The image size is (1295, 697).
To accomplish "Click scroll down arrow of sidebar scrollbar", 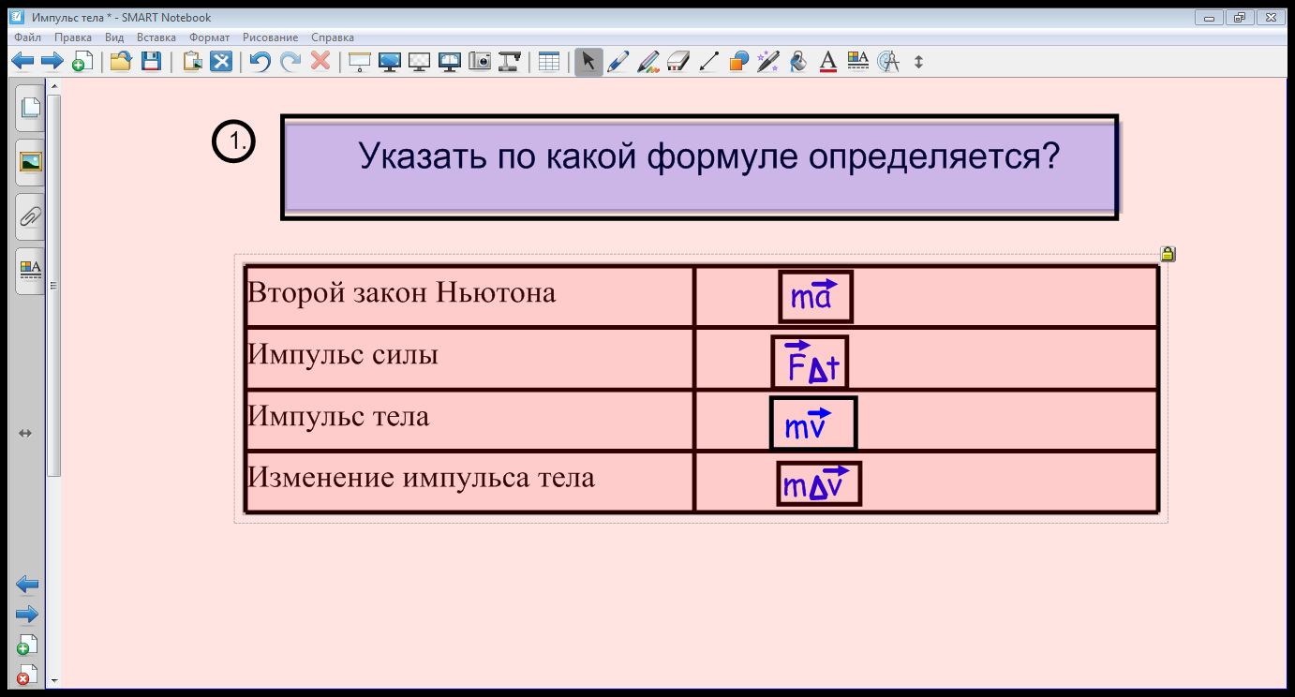I will coord(54,680).
